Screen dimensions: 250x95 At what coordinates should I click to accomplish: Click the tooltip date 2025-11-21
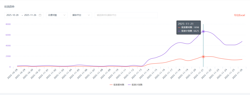[x=186, y=24]
